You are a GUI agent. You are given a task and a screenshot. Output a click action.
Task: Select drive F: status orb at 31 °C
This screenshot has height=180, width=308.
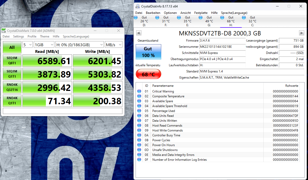(x=157, y=18)
